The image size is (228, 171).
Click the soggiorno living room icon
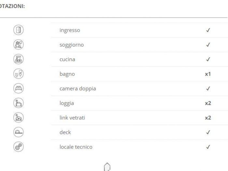tap(19, 45)
